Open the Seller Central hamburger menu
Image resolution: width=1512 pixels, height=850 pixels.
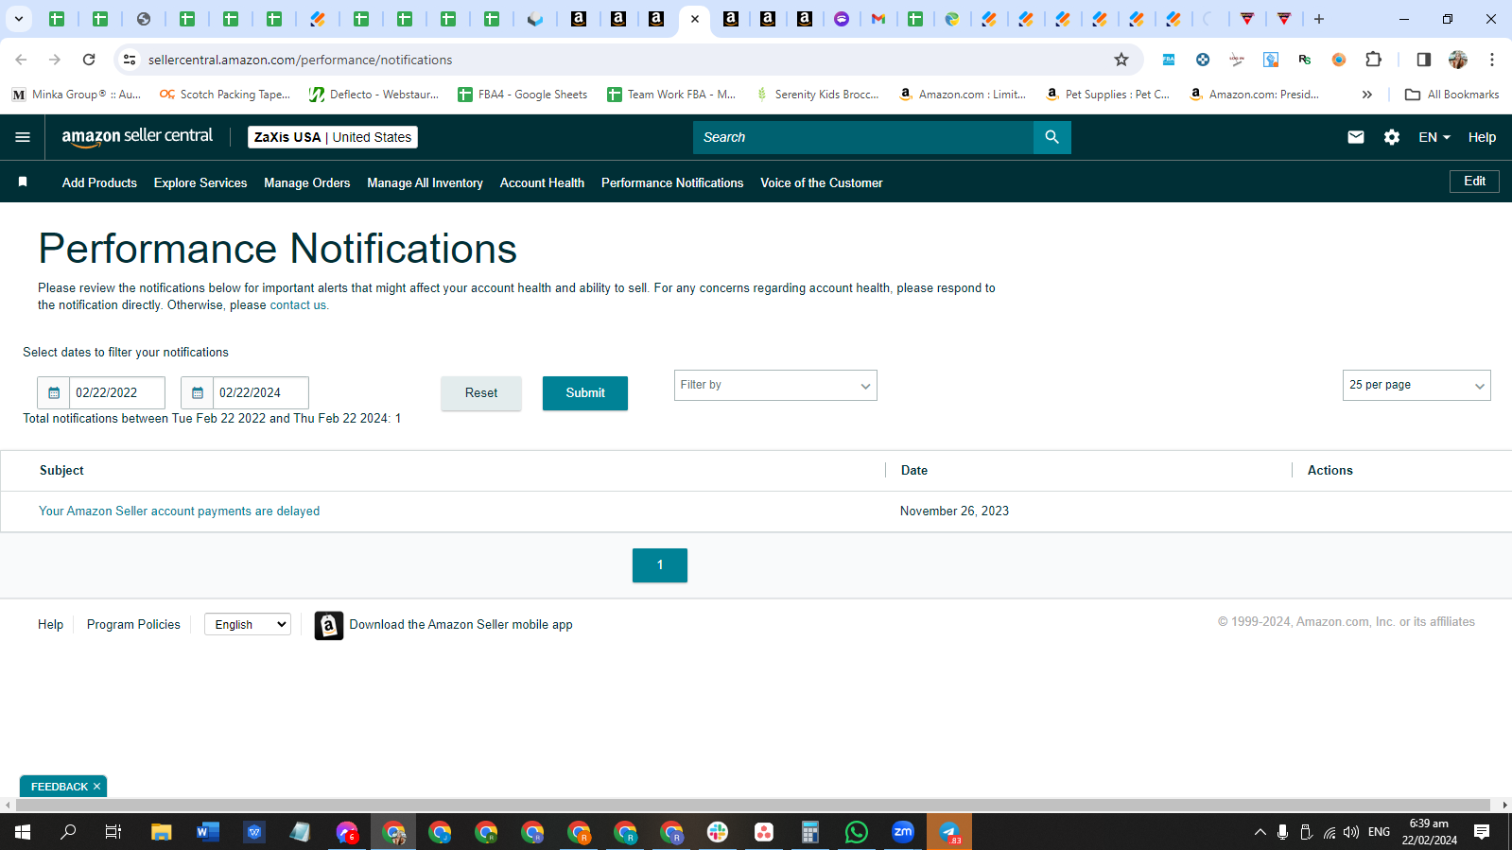pos(23,137)
